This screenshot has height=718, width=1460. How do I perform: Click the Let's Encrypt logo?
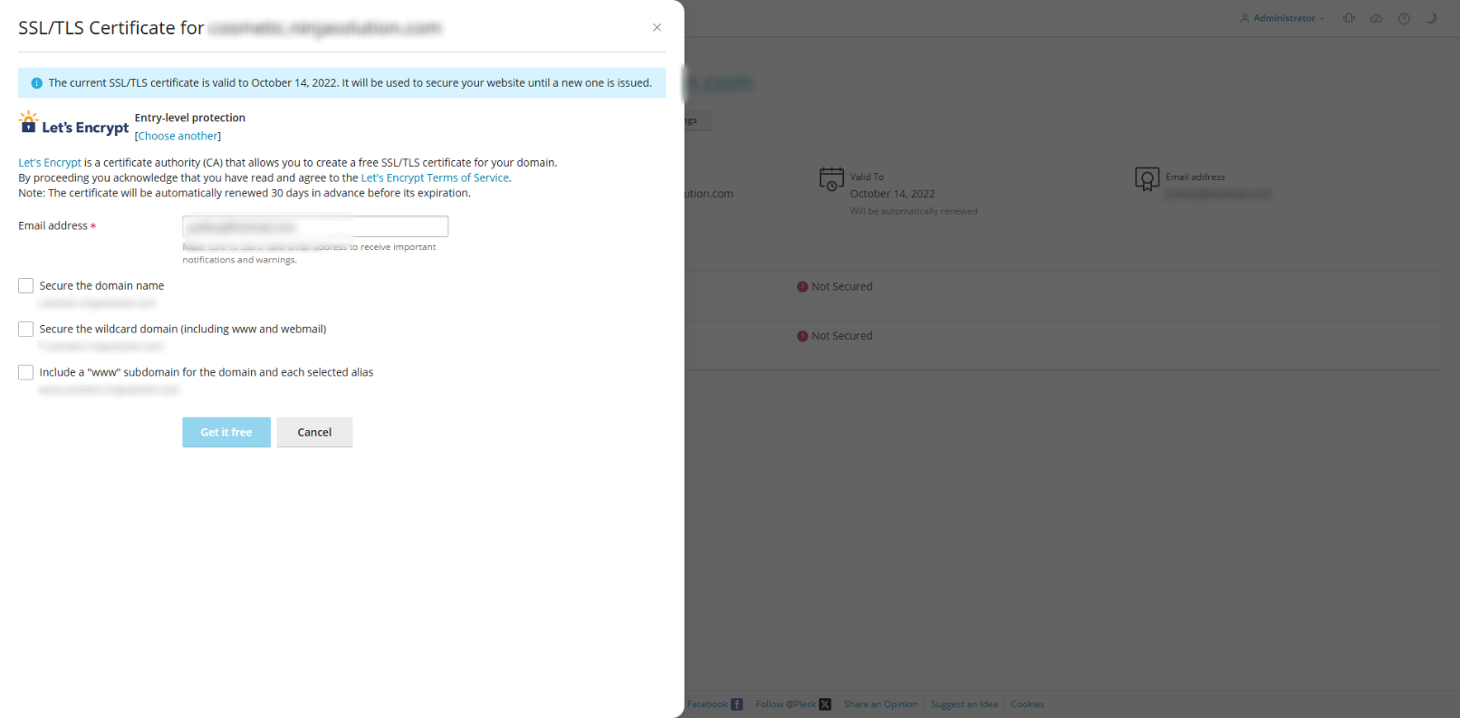pyautogui.click(x=73, y=124)
